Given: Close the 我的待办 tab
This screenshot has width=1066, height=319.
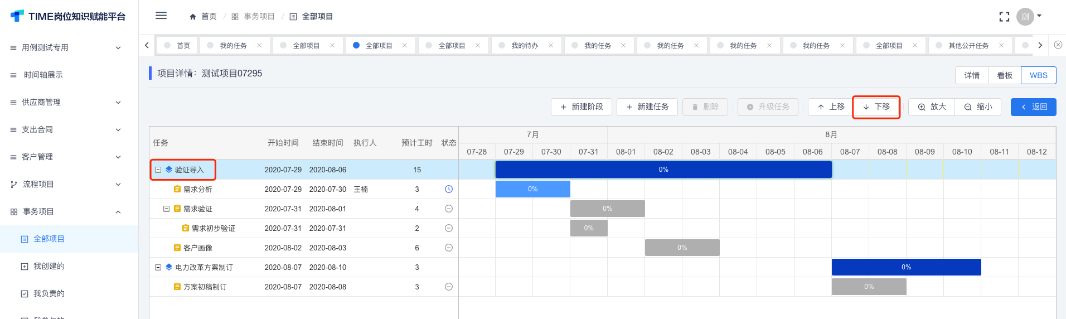Looking at the screenshot, I should 551,45.
